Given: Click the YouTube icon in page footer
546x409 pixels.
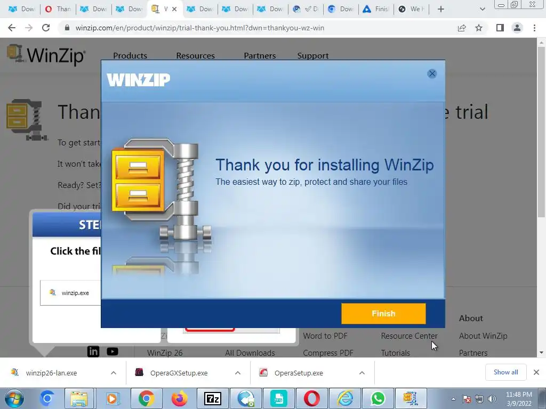Looking at the screenshot, I should (x=112, y=351).
